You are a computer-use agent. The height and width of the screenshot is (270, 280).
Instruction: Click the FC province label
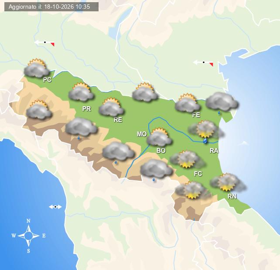(x=198, y=173)
